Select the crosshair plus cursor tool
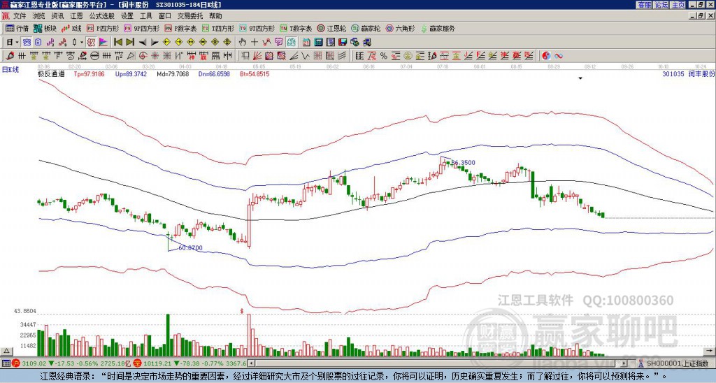Viewport: 716px width, 383px height. (255, 42)
